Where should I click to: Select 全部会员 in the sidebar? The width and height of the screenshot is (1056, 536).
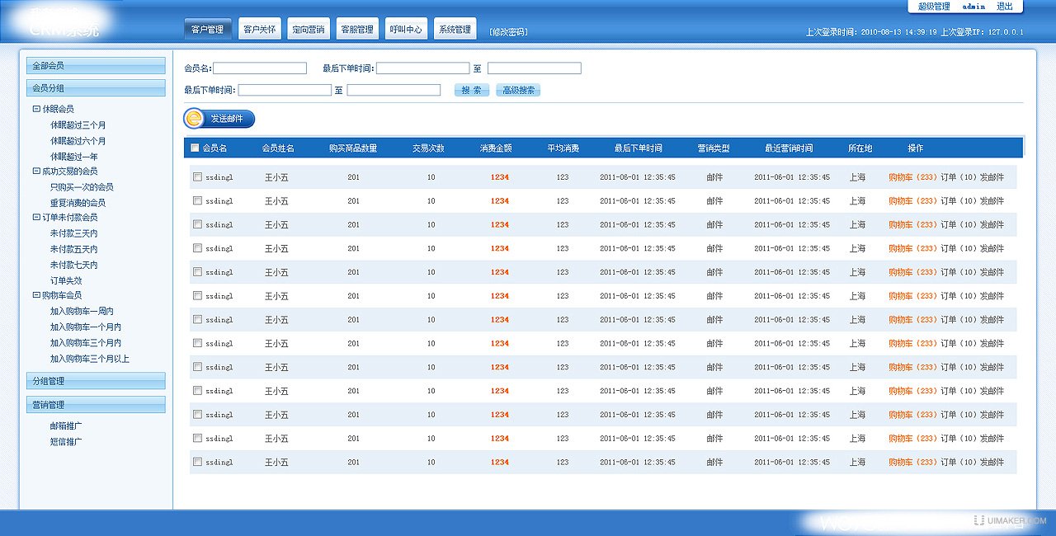[x=96, y=65]
